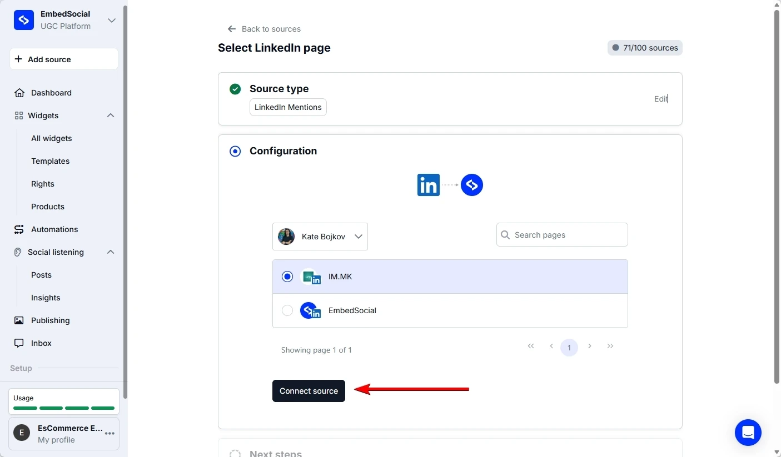Image resolution: width=781 pixels, height=457 pixels.
Task: Click the Widgets grid icon
Action: click(19, 115)
